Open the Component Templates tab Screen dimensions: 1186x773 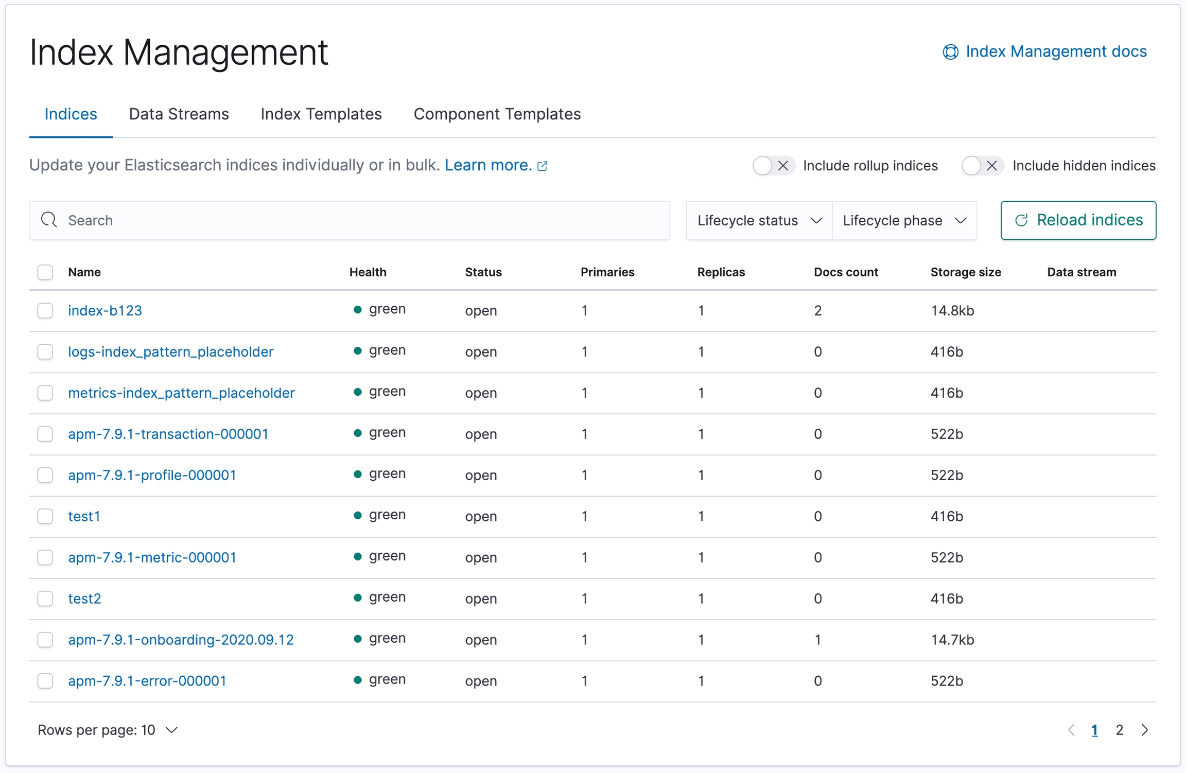(497, 114)
